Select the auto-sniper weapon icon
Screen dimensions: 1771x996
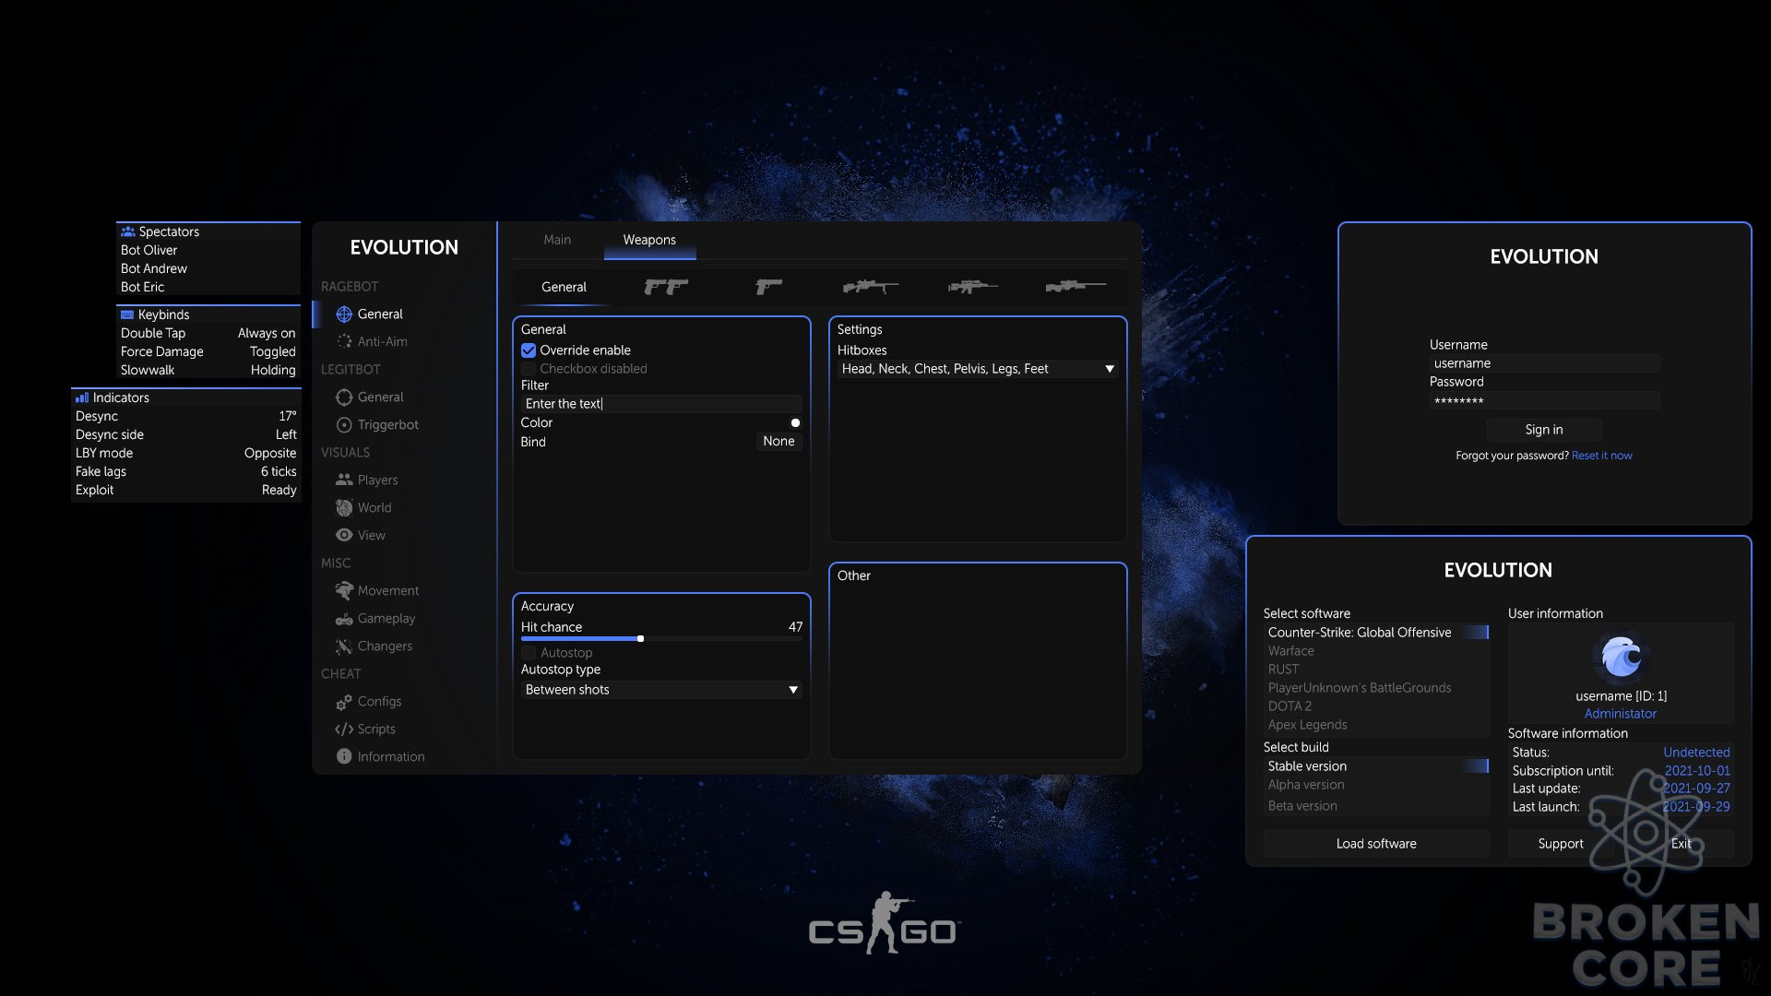tap(973, 287)
